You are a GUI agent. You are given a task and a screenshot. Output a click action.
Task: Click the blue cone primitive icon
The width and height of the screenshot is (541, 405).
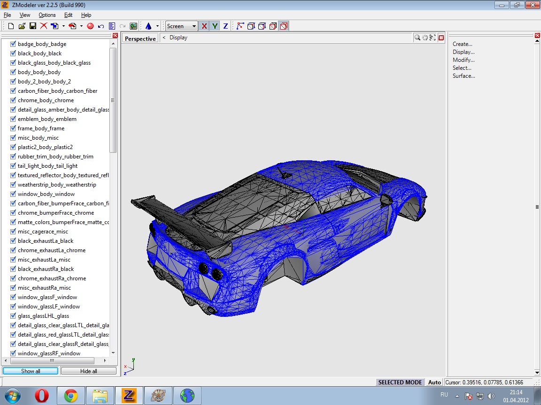point(148,26)
